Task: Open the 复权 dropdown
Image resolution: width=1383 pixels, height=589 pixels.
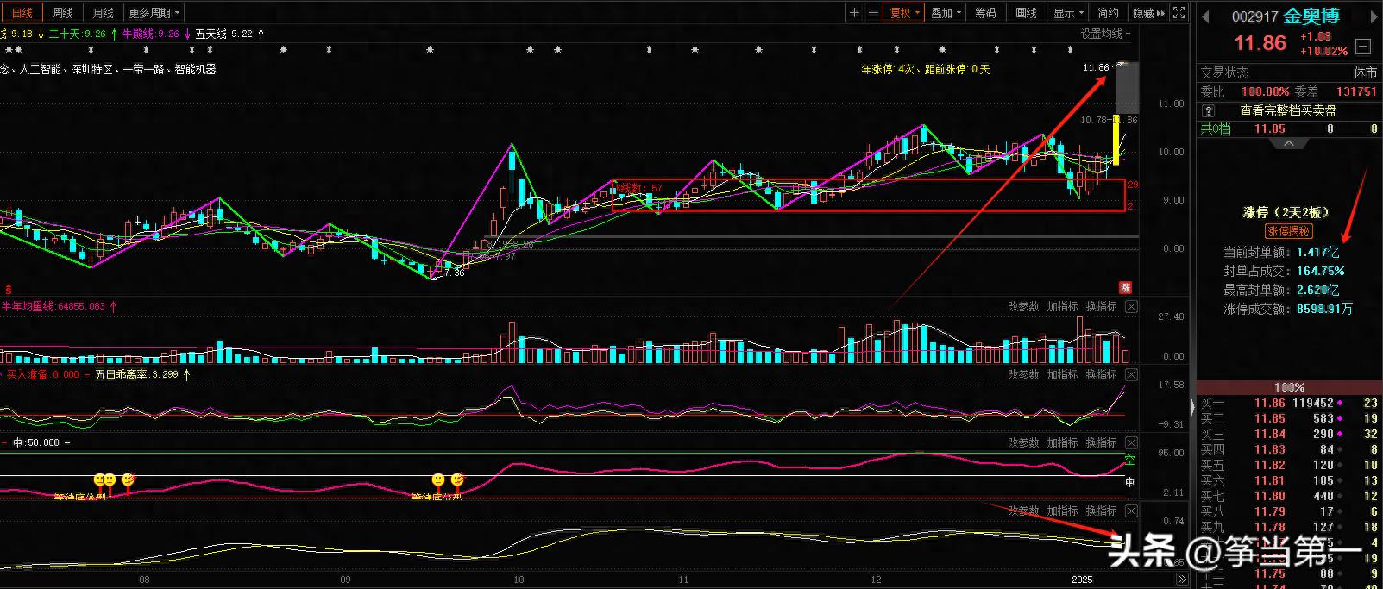Action: pyautogui.click(x=905, y=13)
